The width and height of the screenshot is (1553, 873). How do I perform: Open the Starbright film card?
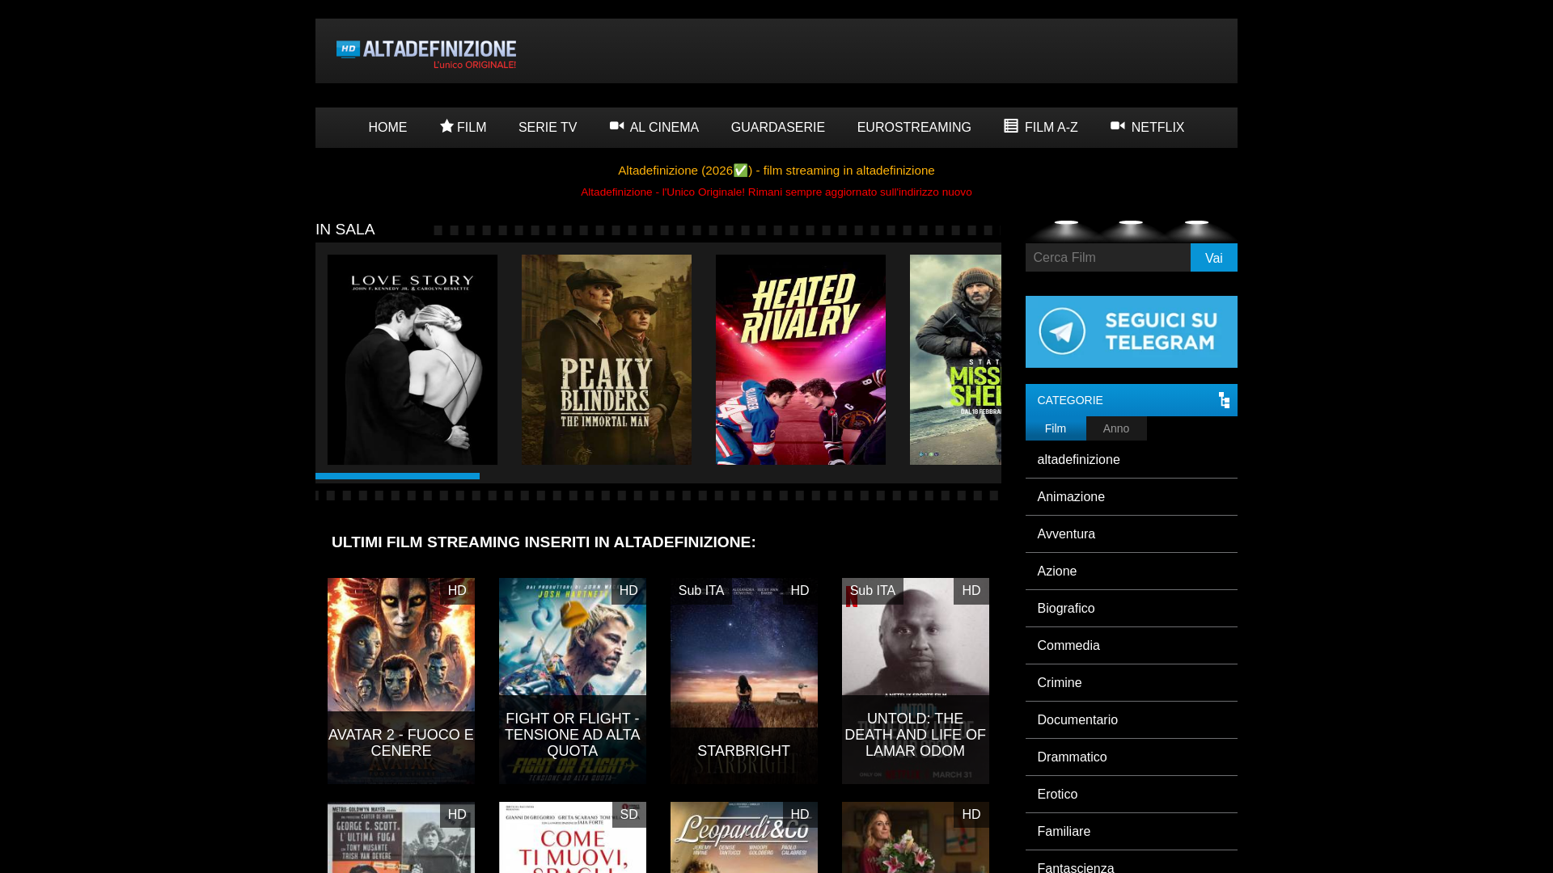click(x=744, y=681)
